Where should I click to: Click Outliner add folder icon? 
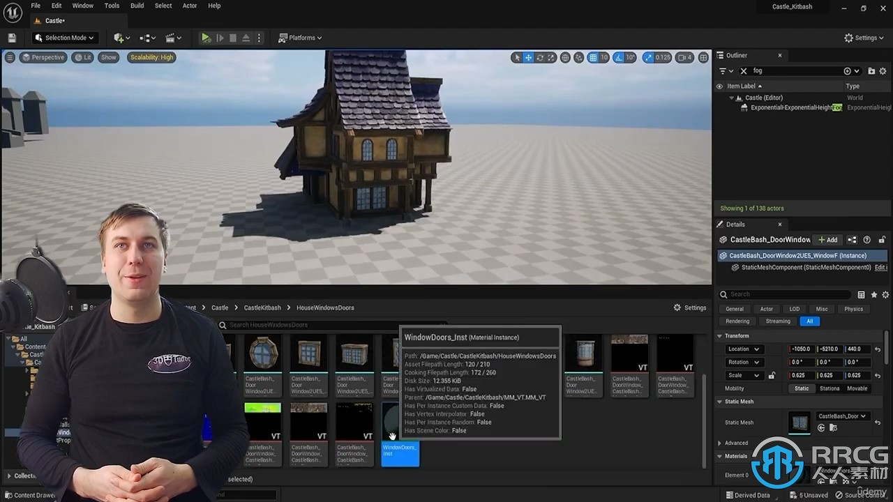pyautogui.click(x=871, y=71)
